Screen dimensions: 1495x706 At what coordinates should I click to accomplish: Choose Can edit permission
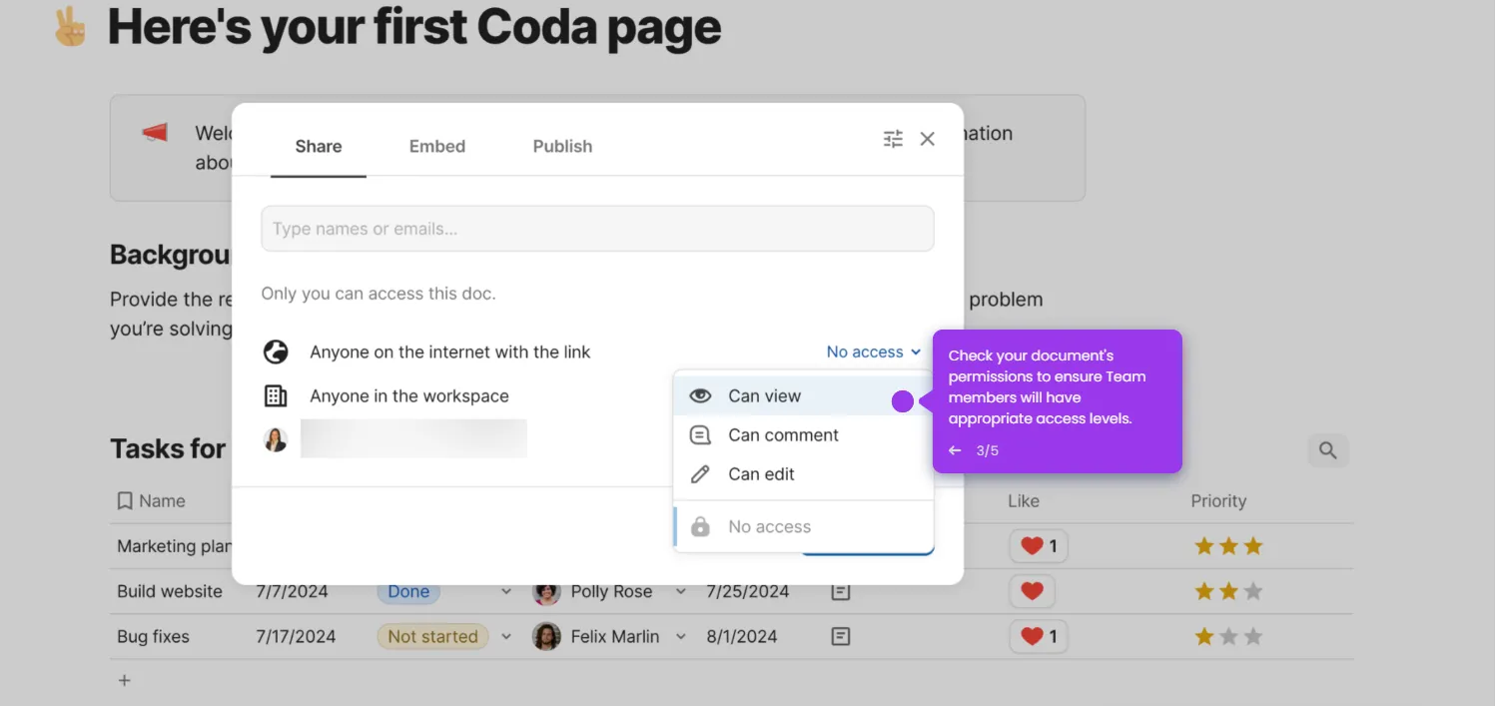804,474
